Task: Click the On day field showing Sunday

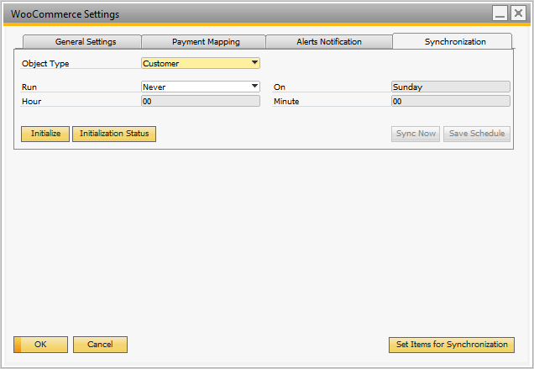Action: (450, 87)
